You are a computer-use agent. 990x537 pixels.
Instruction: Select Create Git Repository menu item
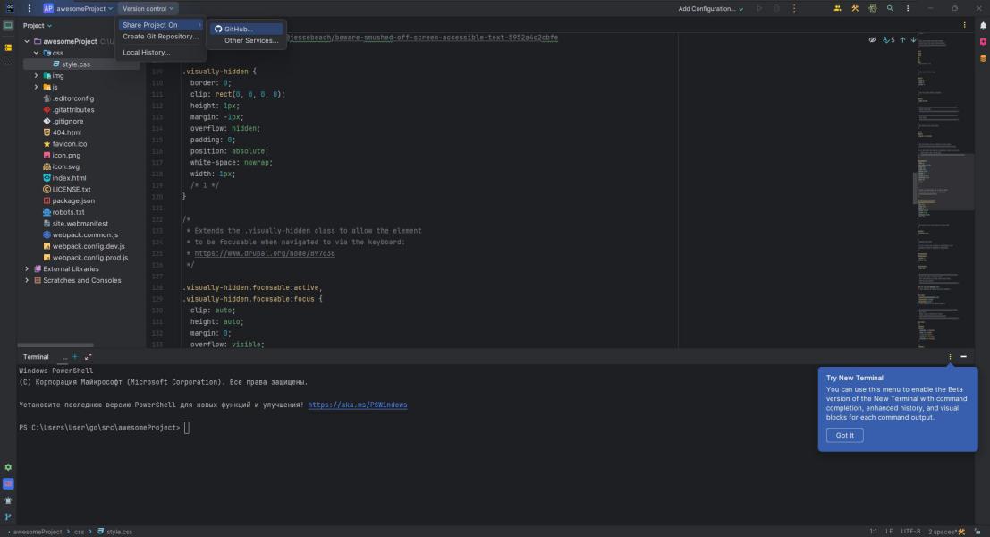point(160,37)
